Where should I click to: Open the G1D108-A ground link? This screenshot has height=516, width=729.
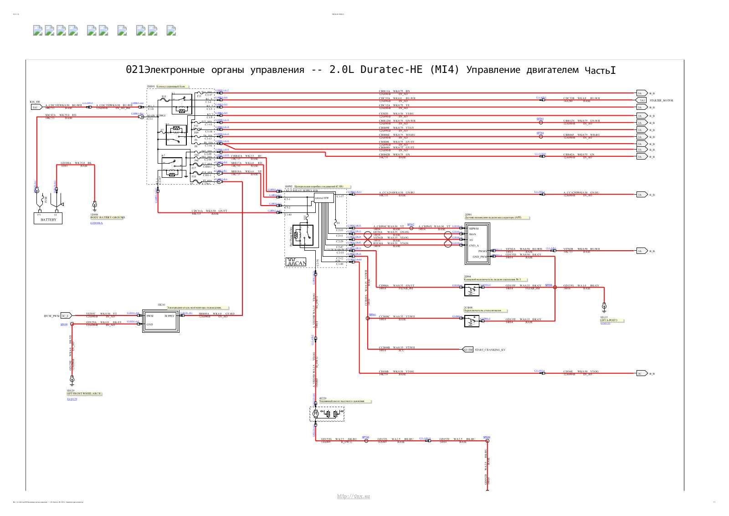pos(96,223)
